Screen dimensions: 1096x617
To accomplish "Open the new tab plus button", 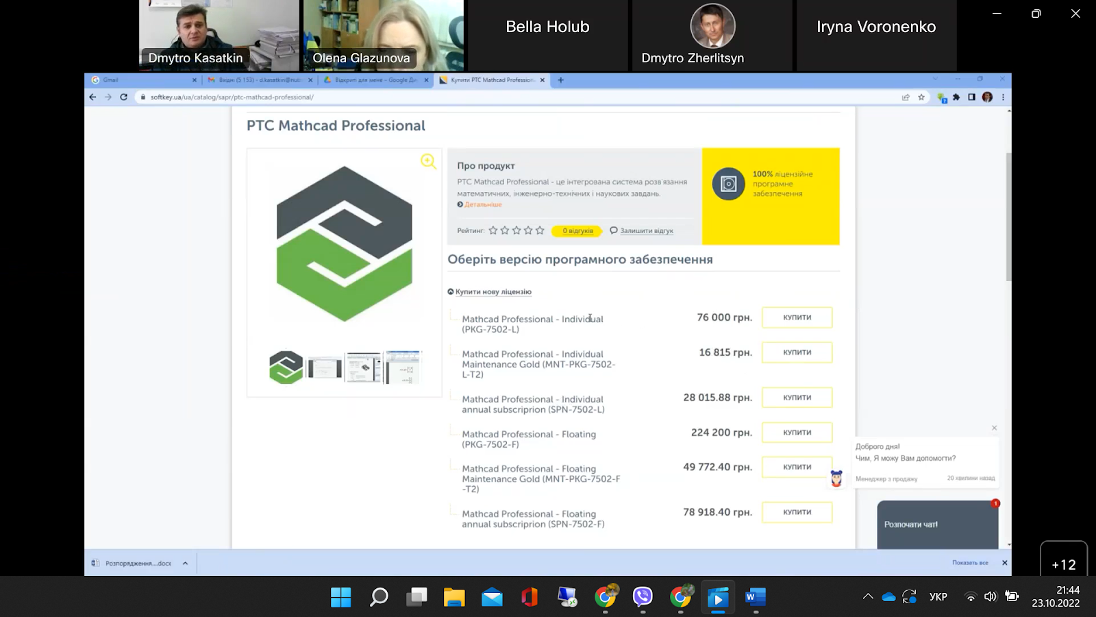I will click(560, 80).
